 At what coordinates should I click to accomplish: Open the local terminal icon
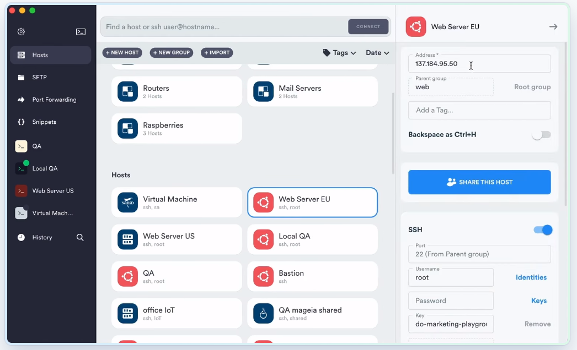pyautogui.click(x=81, y=32)
